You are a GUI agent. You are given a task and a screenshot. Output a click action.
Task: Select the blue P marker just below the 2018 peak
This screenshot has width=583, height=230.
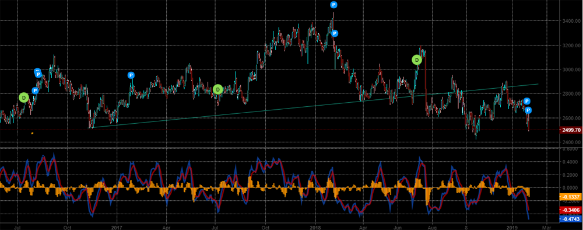click(335, 33)
